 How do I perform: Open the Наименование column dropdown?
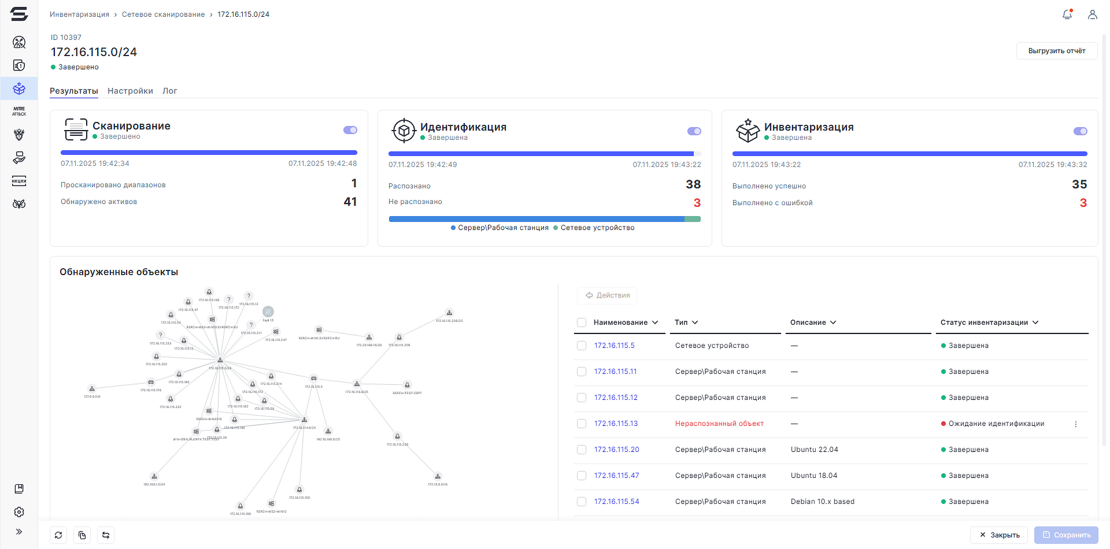pos(655,322)
